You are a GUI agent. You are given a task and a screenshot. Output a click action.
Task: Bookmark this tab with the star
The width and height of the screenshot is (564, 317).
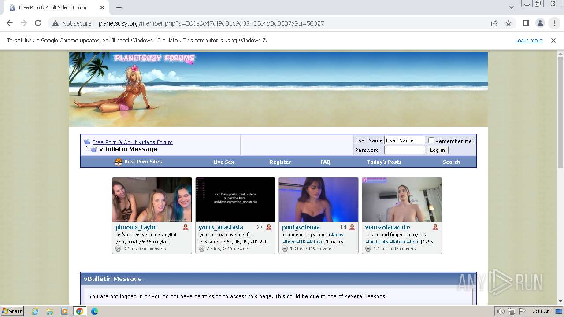[508, 23]
